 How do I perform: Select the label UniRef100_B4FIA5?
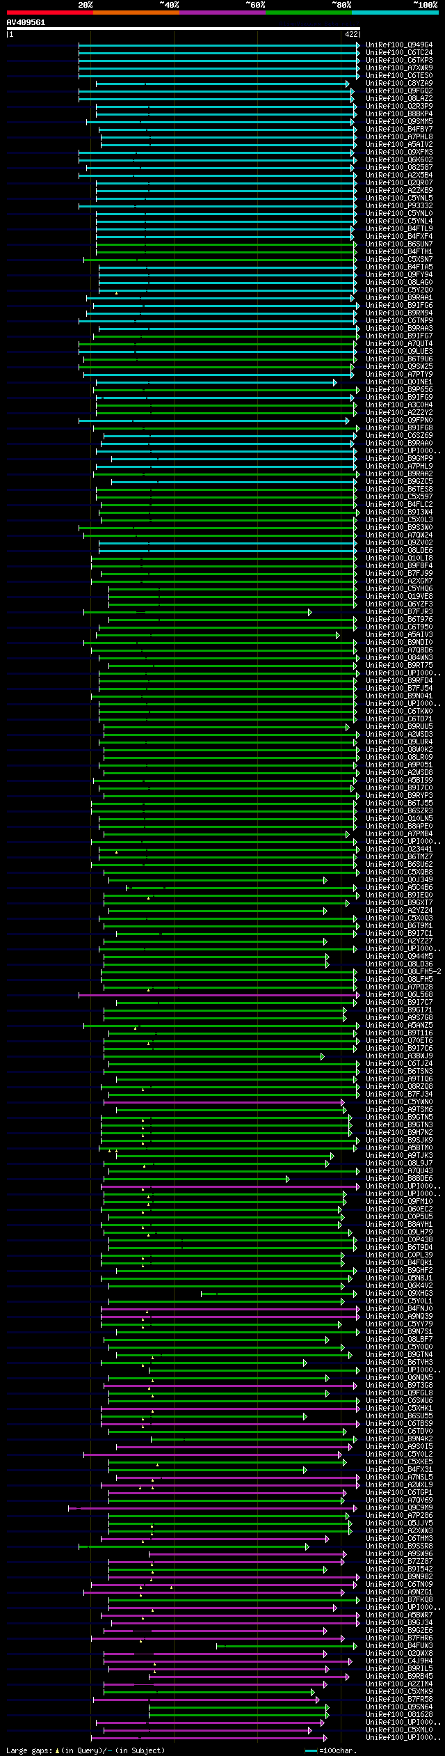coord(399,267)
